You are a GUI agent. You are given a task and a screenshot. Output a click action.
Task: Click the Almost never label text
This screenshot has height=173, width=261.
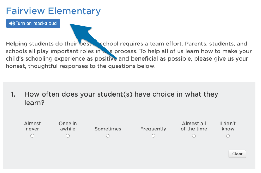point(32,126)
